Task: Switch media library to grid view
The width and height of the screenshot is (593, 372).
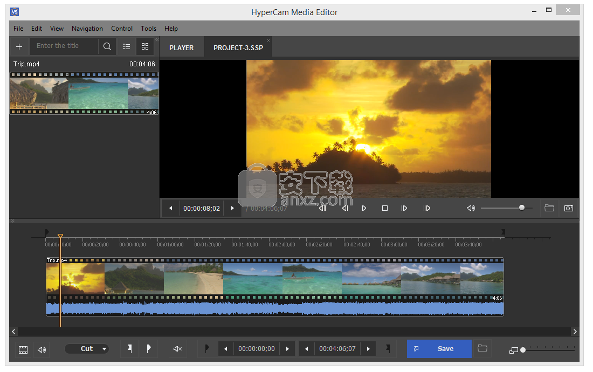Action: [x=145, y=46]
